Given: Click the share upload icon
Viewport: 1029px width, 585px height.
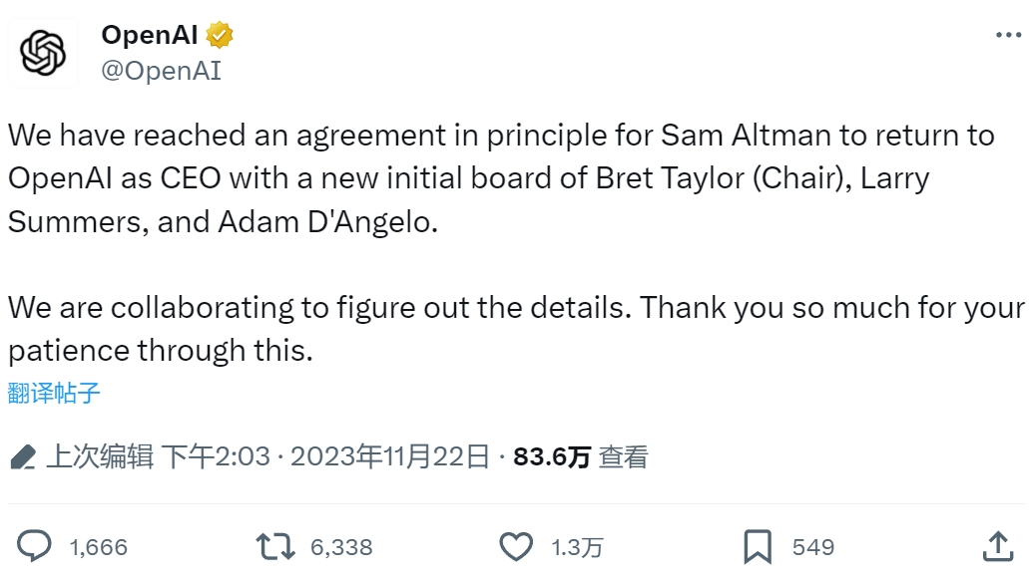Looking at the screenshot, I should tap(998, 546).
